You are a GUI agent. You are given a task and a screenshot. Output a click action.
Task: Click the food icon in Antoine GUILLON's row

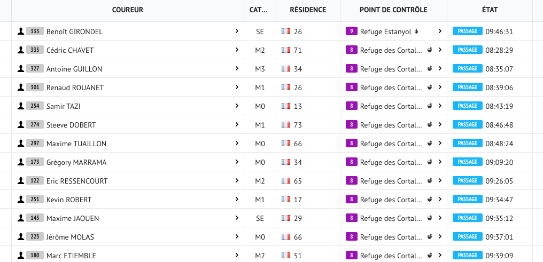click(x=429, y=69)
